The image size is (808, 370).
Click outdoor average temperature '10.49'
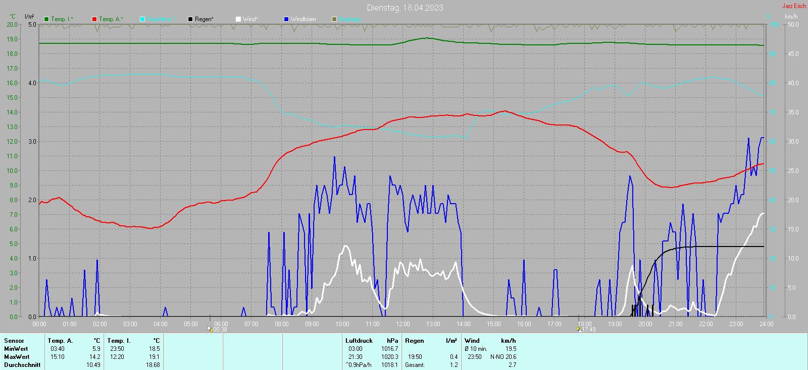(93, 365)
